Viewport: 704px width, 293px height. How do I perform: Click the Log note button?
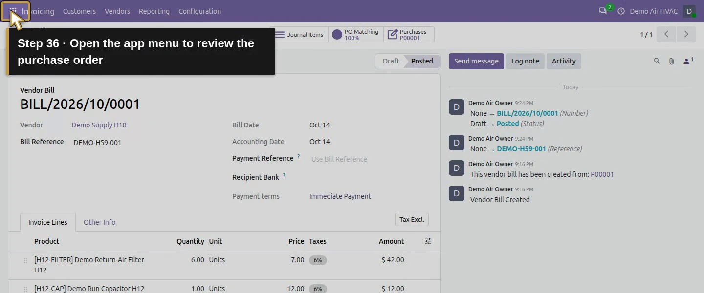tap(525, 61)
